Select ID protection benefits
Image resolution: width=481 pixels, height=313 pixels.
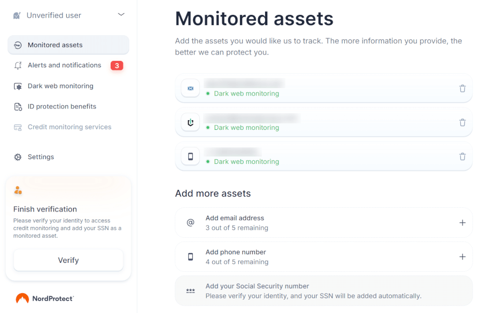point(62,106)
